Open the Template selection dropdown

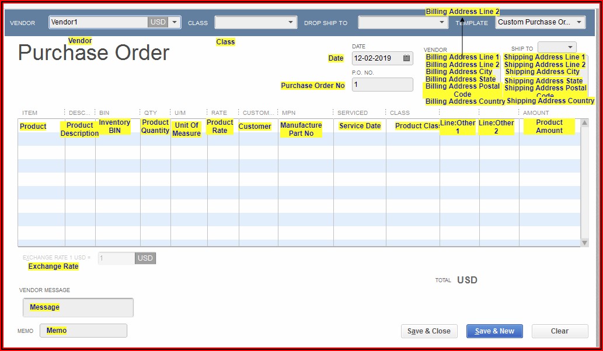coord(579,22)
